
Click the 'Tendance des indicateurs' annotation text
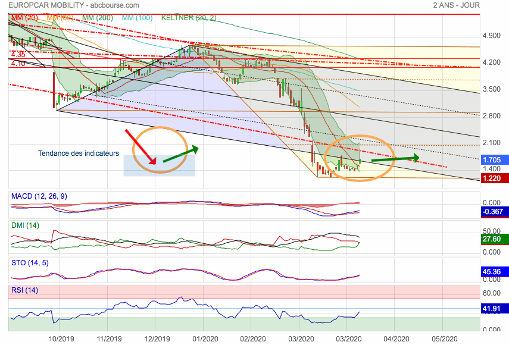[79, 153]
